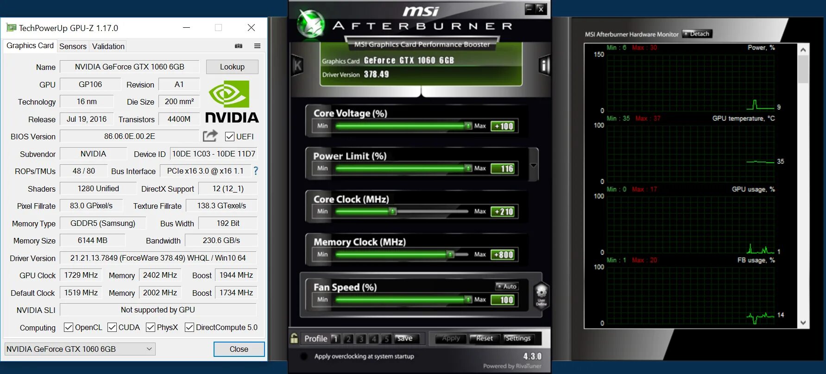Image resolution: width=826 pixels, height=374 pixels.
Task: Click the Memory Clock +800 value box
Action: point(503,254)
